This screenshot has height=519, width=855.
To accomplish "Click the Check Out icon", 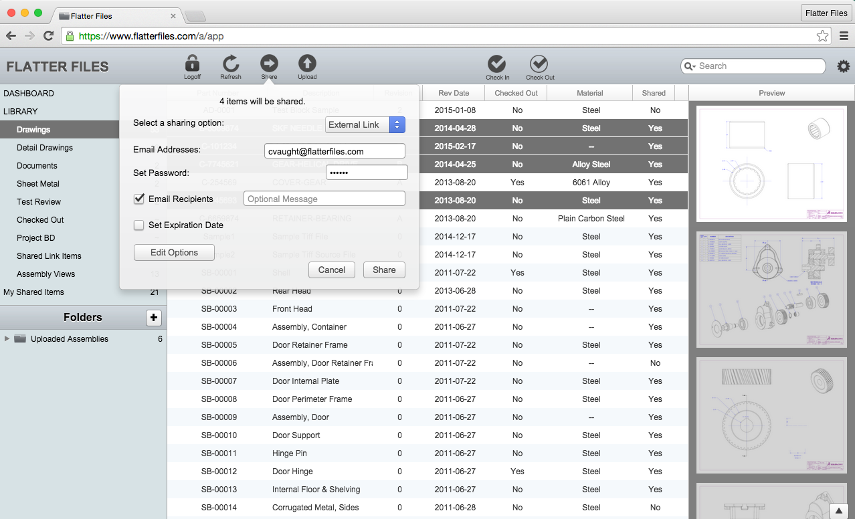I will pyautogui.click(x=539, y=64).
